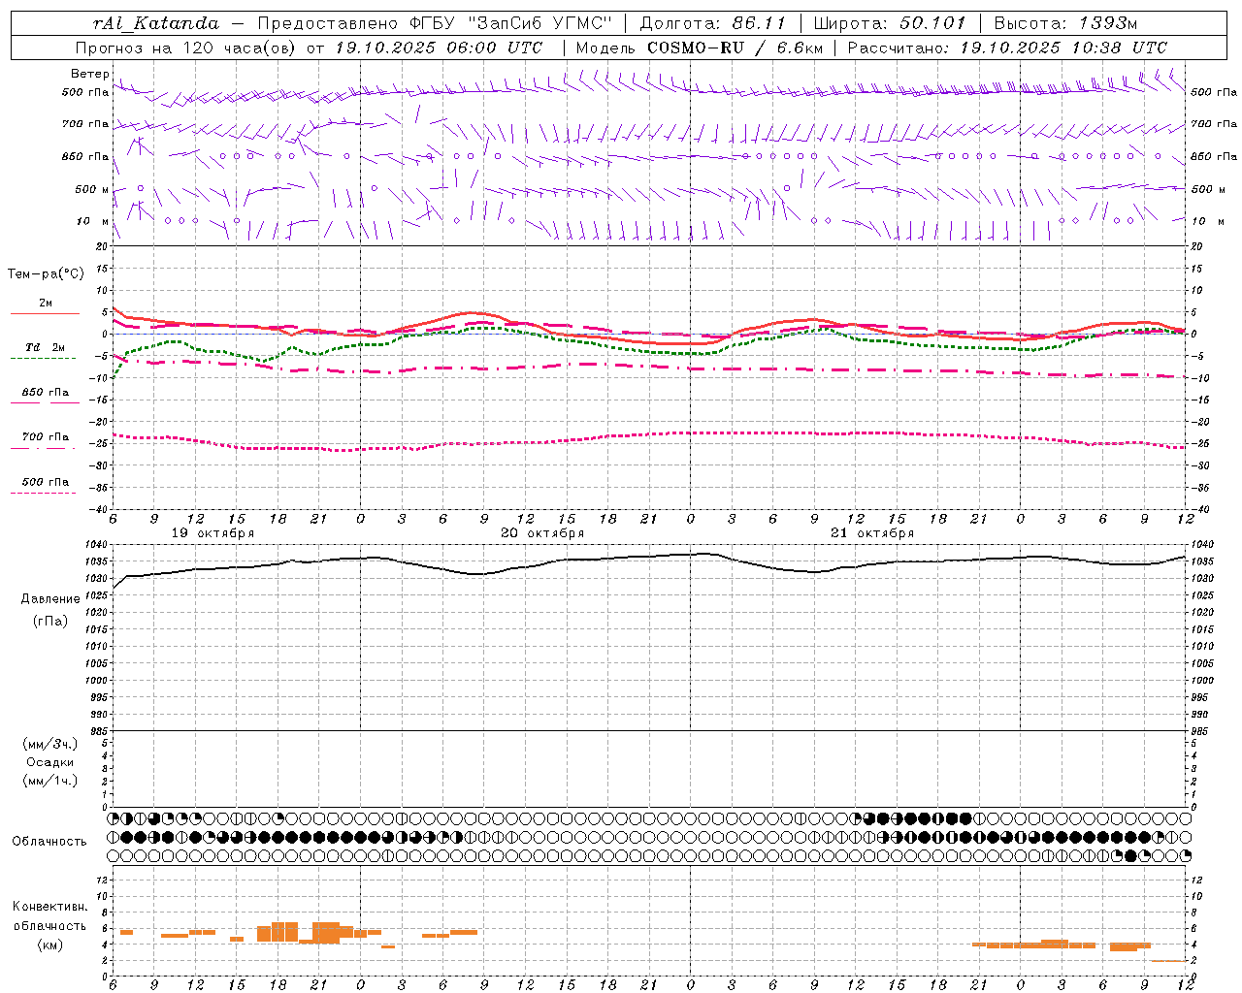Select the Осадки precipitation heading
The width and height of the screenshot is (1242, 993).
(x=50, y=763)
